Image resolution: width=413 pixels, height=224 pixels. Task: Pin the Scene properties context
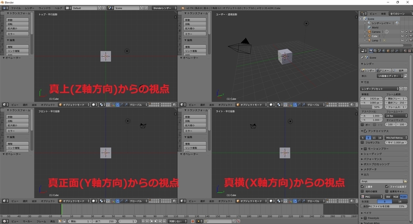click(x=362, y=57)
